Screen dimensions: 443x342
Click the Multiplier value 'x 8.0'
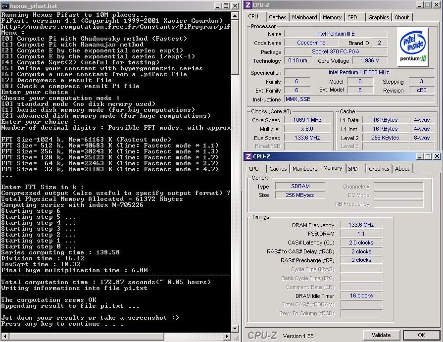pos(307,129)
